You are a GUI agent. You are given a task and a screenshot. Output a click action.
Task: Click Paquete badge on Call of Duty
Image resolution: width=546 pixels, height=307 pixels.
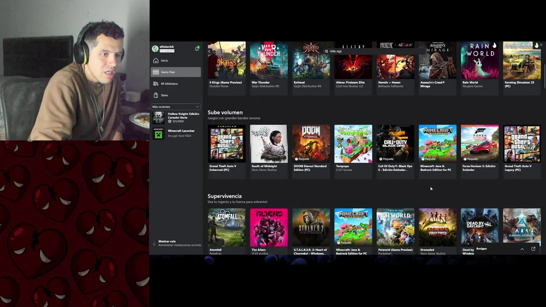386,159
